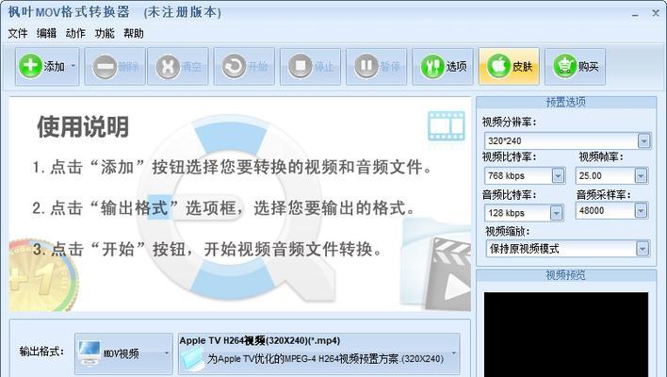
Task: Open the MOV视频 output format dropdown
Action: click(x=167, y=353)
